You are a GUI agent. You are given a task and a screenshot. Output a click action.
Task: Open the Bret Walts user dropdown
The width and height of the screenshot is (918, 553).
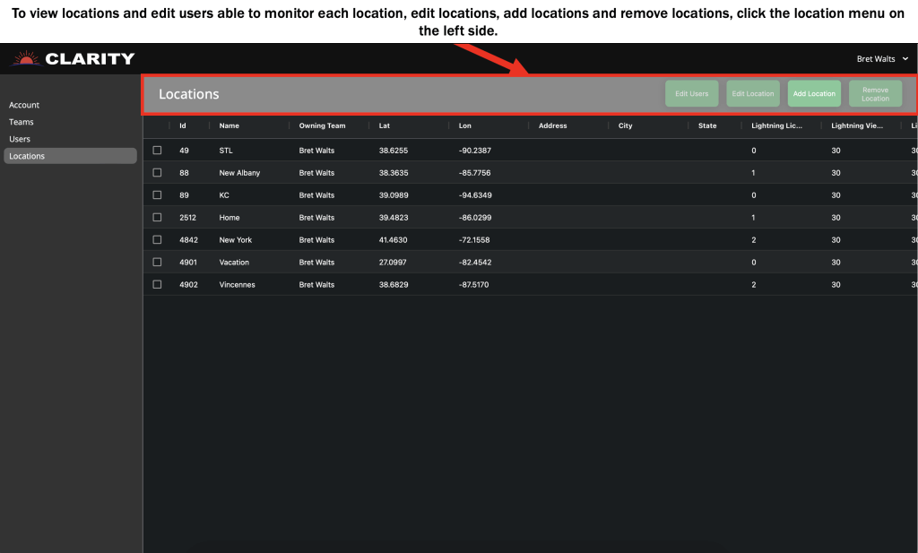coord(882,59)
